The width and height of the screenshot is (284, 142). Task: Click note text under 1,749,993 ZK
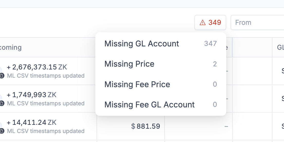[x=46, y=104]
